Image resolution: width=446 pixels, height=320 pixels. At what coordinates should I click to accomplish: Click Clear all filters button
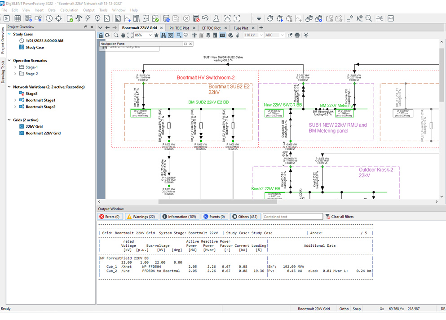pyautogui.click(x=339, y=217)
